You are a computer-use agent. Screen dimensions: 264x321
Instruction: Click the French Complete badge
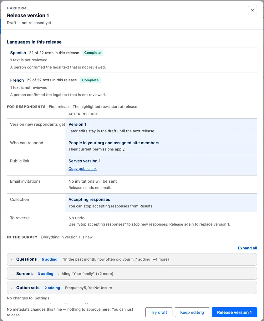[90, 80]
